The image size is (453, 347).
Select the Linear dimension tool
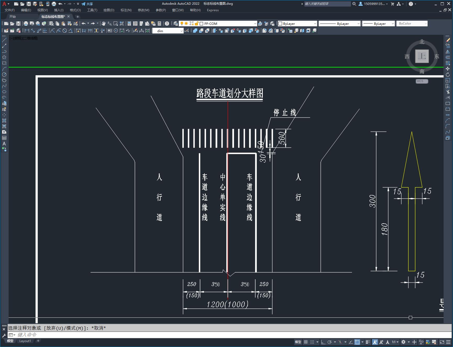27,31
